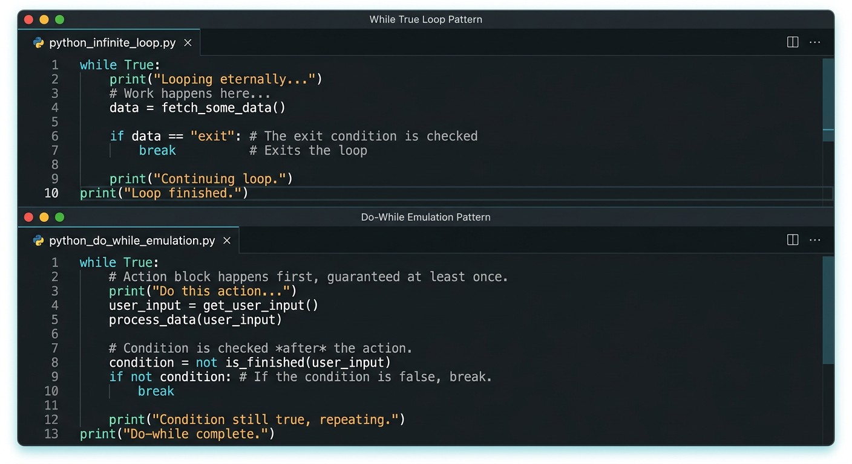852x464 pixels.
Task: Close the While True Loop Pattern window
Action: click(28, 19)
